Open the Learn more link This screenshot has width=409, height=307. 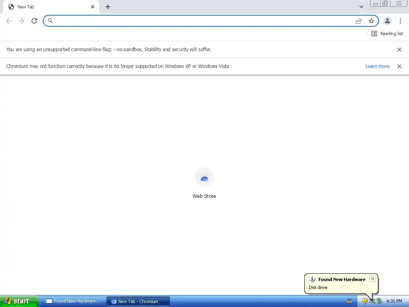point(377,66)
